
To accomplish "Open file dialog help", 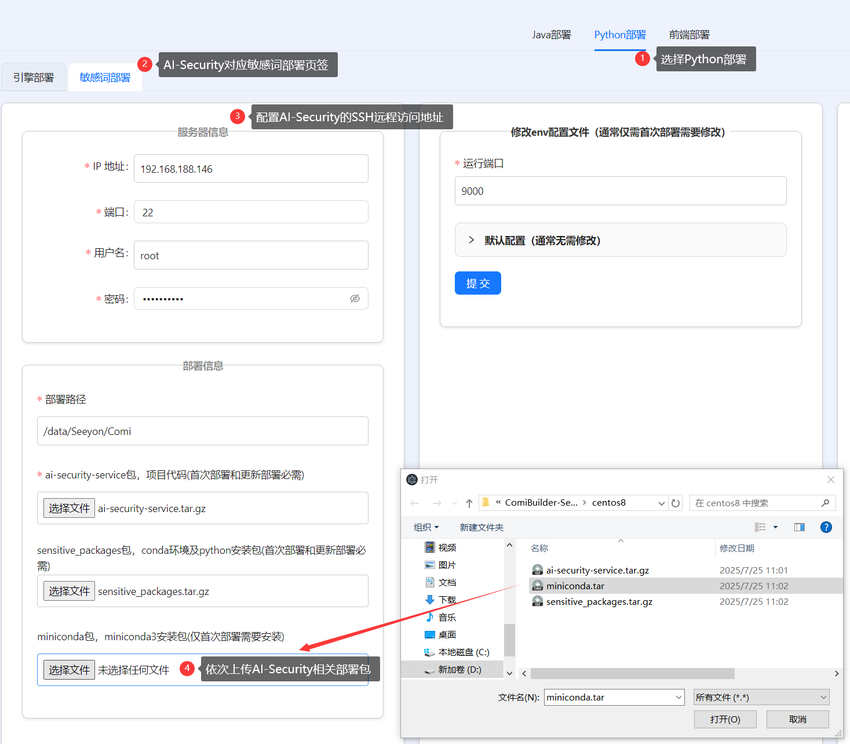I will (x=826, y=527).
